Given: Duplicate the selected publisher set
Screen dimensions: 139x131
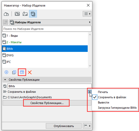Looking at the screenshot, I should pyautogui.click(x=14, y=72).
